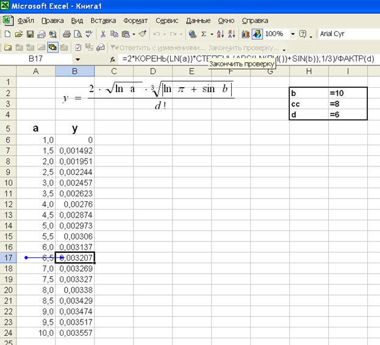The image size is (380, 345).
Task: Select cell A24 showing 10,0
Action: point(36,333)
